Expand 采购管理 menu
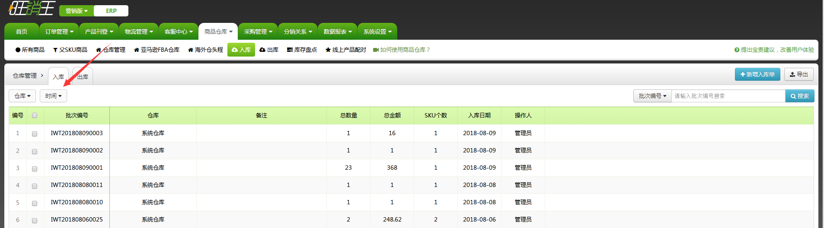The height and width of the screenshot is (228, 824). (258, 32)
